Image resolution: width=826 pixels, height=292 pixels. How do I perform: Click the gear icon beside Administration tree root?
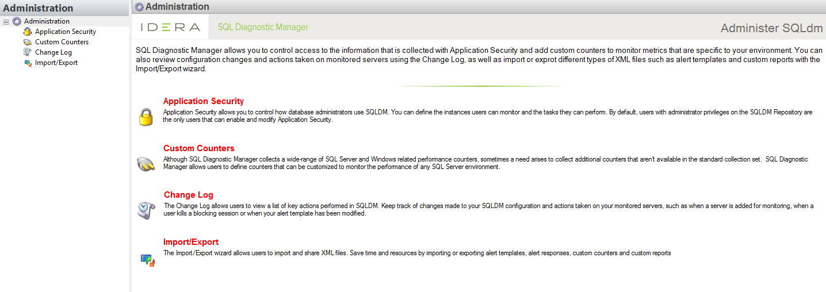click(17, 21)
